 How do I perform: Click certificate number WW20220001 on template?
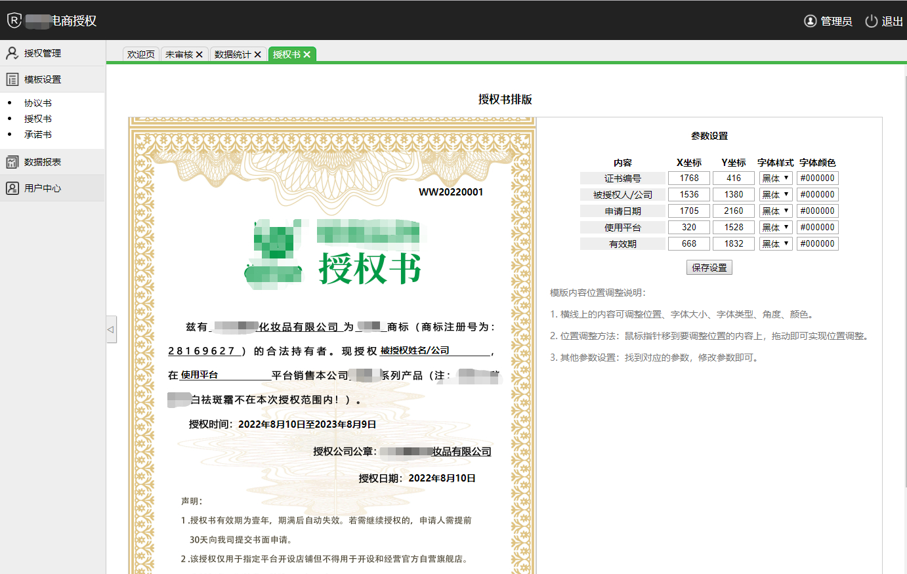(451, 192)
